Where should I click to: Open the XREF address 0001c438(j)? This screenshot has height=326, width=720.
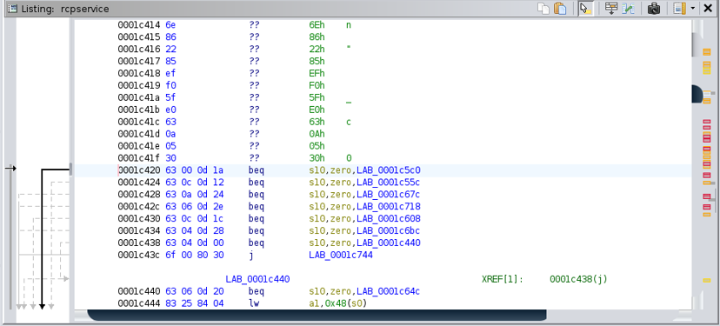578,279
